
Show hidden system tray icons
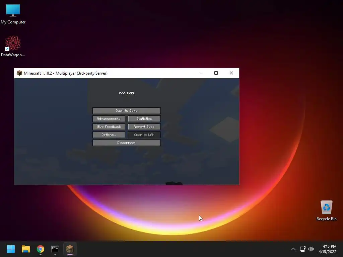[x=293, y=249]
